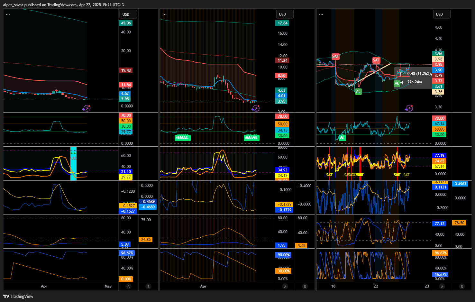Click the green AL label in right RSI pane
This screenshot has width=475, height=302.
coord(342,138)
